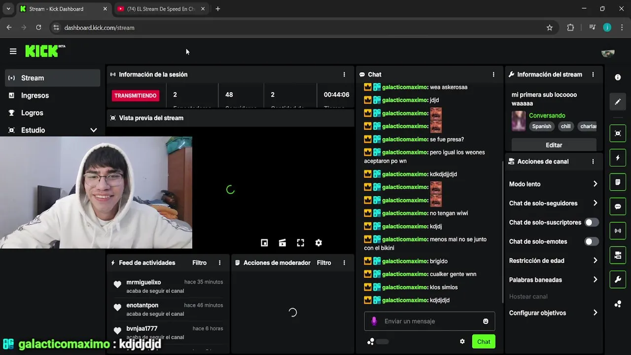Open Acciones de moderador Filtro dropdown

coord(324,263)
